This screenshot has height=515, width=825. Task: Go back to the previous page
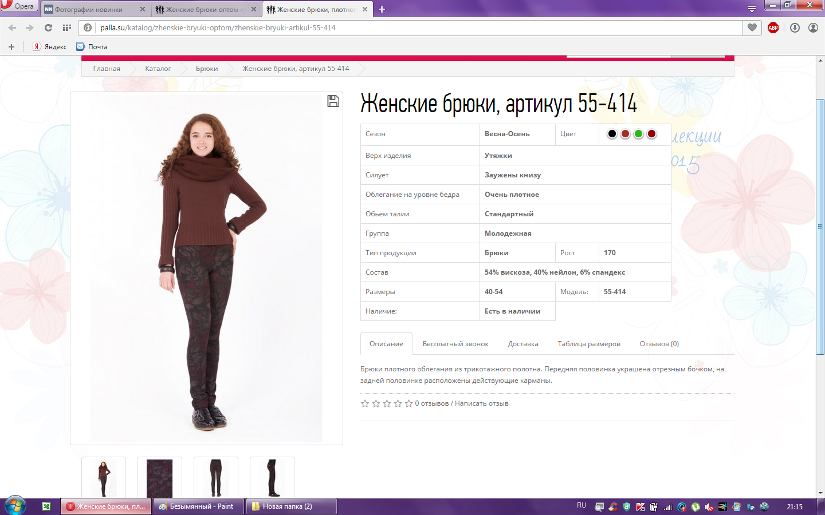click(12, 27)
